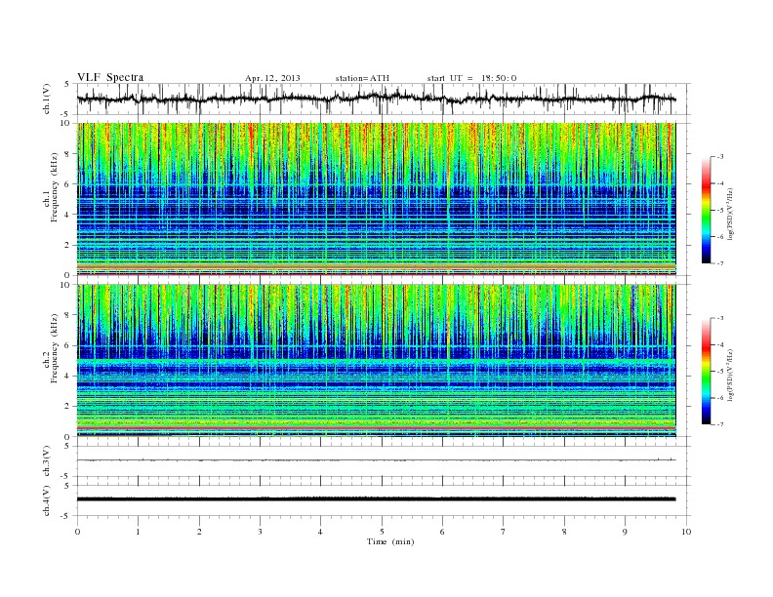Click the "3" tick on the time axis
This screenshot has height=597, width=773.
(260, 532)
